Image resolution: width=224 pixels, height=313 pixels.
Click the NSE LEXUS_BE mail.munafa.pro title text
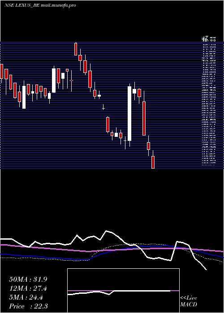coord(40,5)
